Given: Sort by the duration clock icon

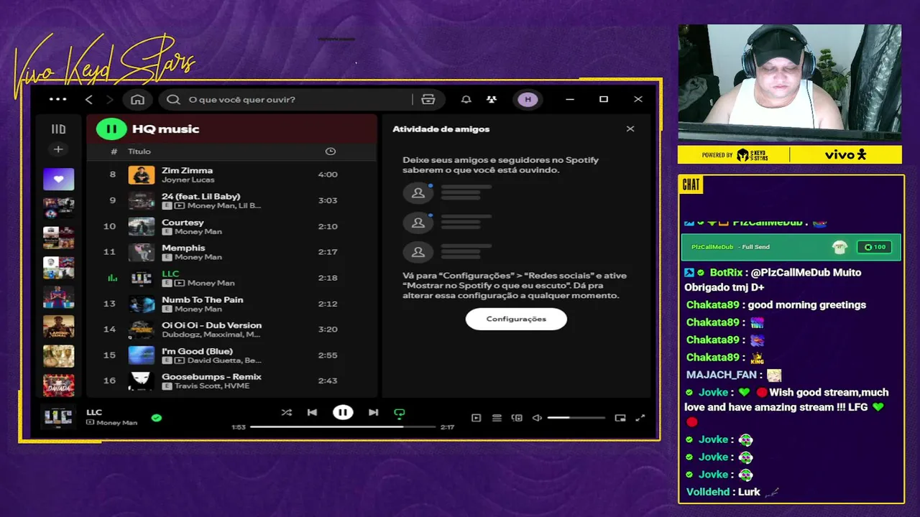Looking at the screenshot, I should coord(330,152).
